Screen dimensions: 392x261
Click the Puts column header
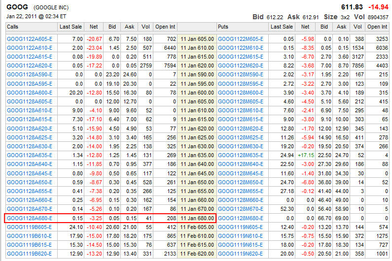[x=223, y=27]
